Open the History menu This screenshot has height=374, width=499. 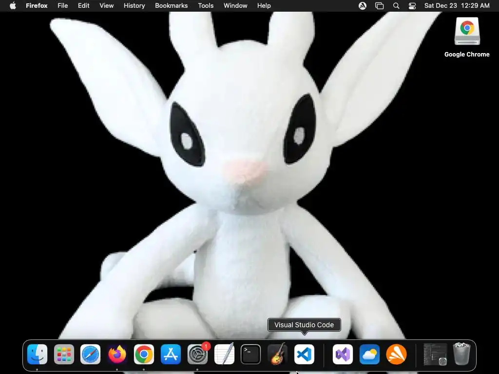click(134, 6)
